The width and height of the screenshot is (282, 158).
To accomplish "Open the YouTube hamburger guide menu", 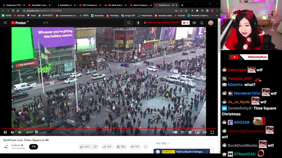I will tap(5, 23).
